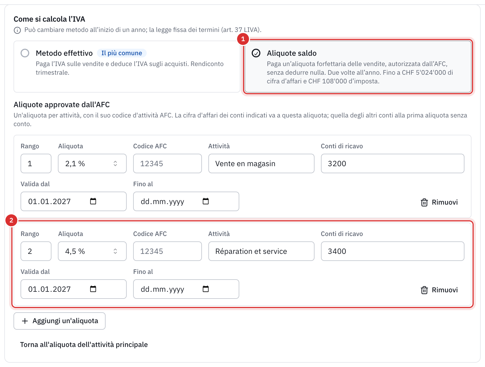Click Torna all'aliquota dell'attività principale
The width and height of the screenshot is (485, 367).
(x=84, y=345)
